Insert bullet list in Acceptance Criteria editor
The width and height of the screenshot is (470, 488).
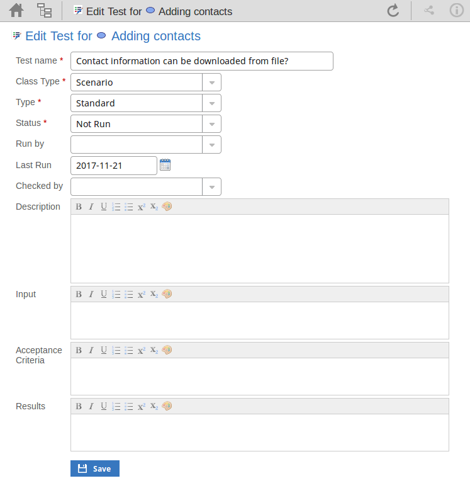point(129,350)
